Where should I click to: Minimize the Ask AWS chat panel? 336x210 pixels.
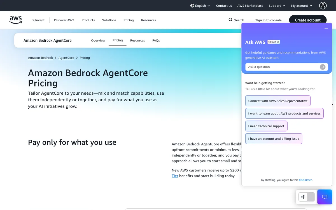tap(326, 28)
